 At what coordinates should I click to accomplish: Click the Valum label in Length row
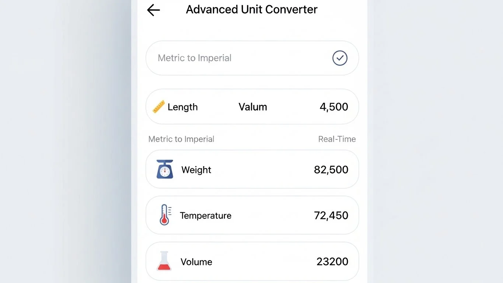253,107
